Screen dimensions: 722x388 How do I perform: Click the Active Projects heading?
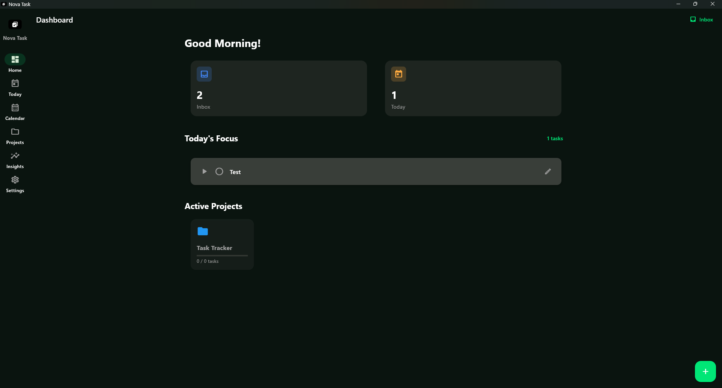[213, 206]
